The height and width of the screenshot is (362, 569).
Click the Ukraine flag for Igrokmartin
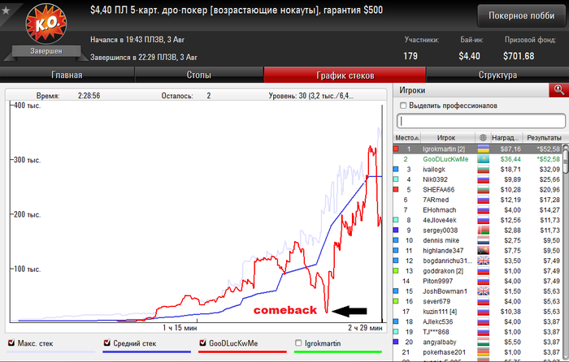pyautogui.click(x=483, y=149)
